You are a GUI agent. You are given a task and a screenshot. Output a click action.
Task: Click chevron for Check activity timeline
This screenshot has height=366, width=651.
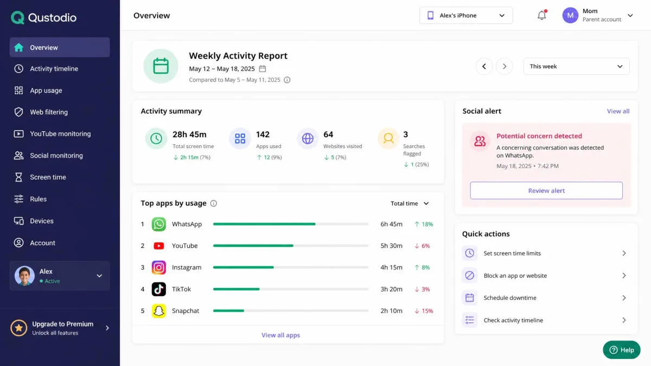(624, 320)
